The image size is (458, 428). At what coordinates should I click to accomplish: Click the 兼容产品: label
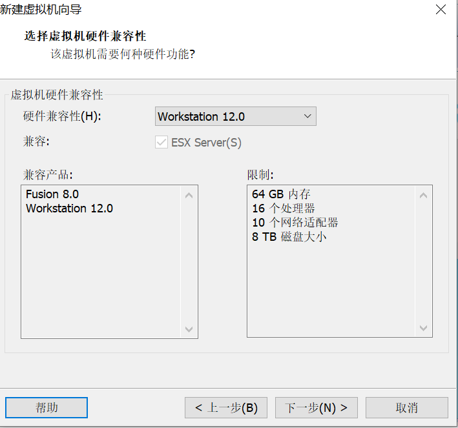coord(48,175)
